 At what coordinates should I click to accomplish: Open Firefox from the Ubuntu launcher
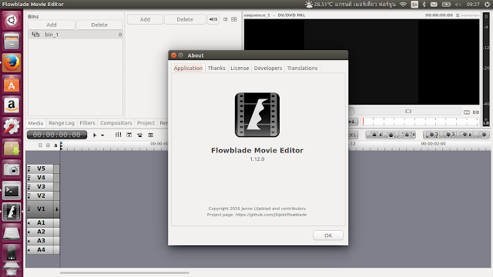(x=12, y=62)
